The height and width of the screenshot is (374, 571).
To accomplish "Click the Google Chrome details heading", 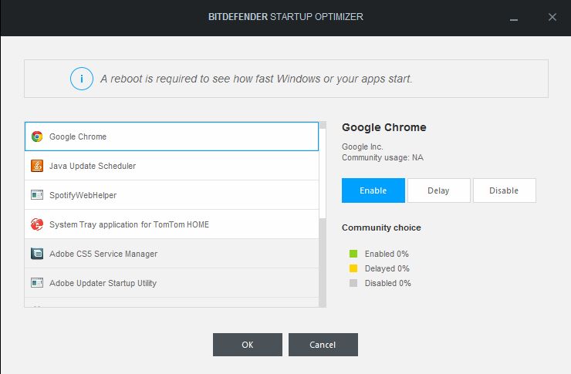I will pos(383,127).
